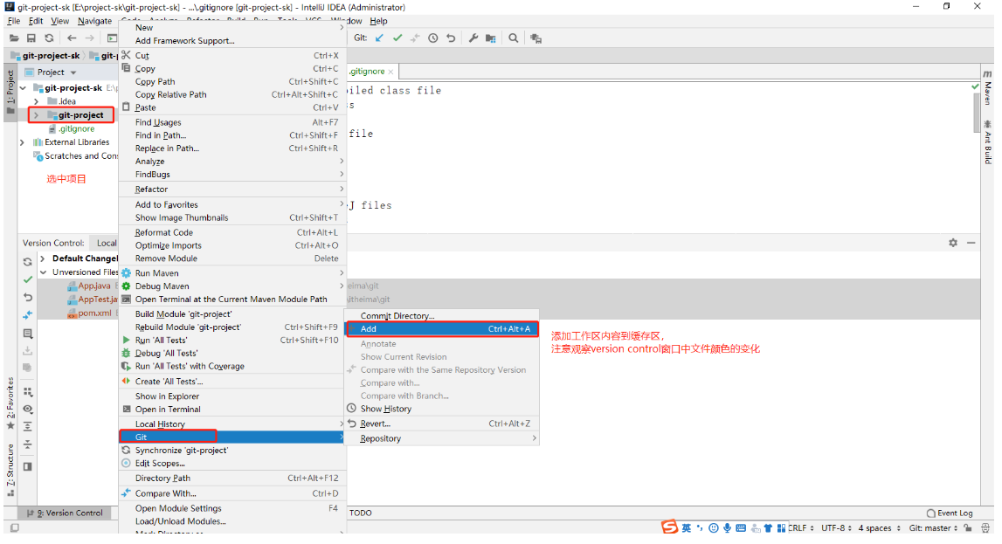
Task: Open settings wrench icon in toolbar
Action: coord(473,38)
